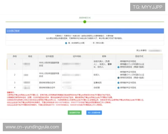The image size is (168, 134).
Task: Choose 使用数字证书签名 for person 1
Action: click(x=118, y=61)
